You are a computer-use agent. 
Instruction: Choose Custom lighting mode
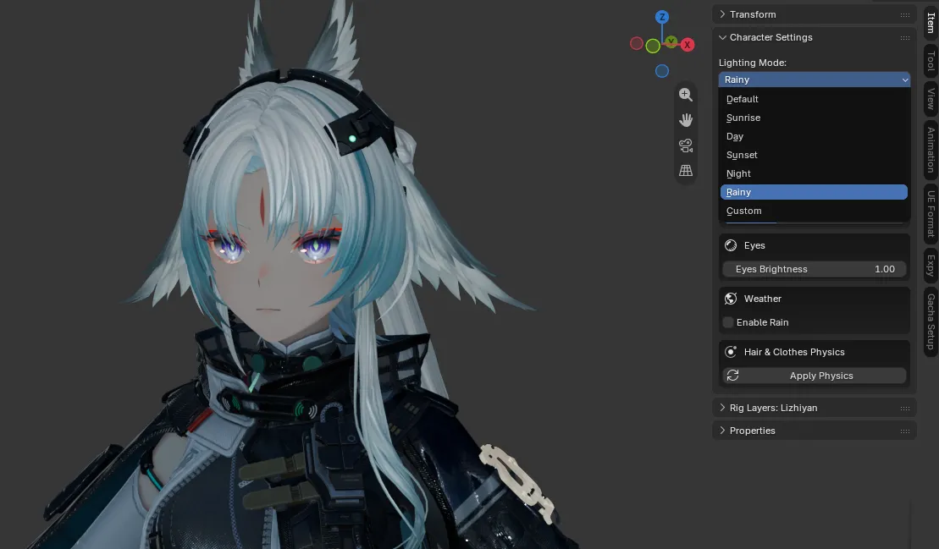click(x=814, y=211)
